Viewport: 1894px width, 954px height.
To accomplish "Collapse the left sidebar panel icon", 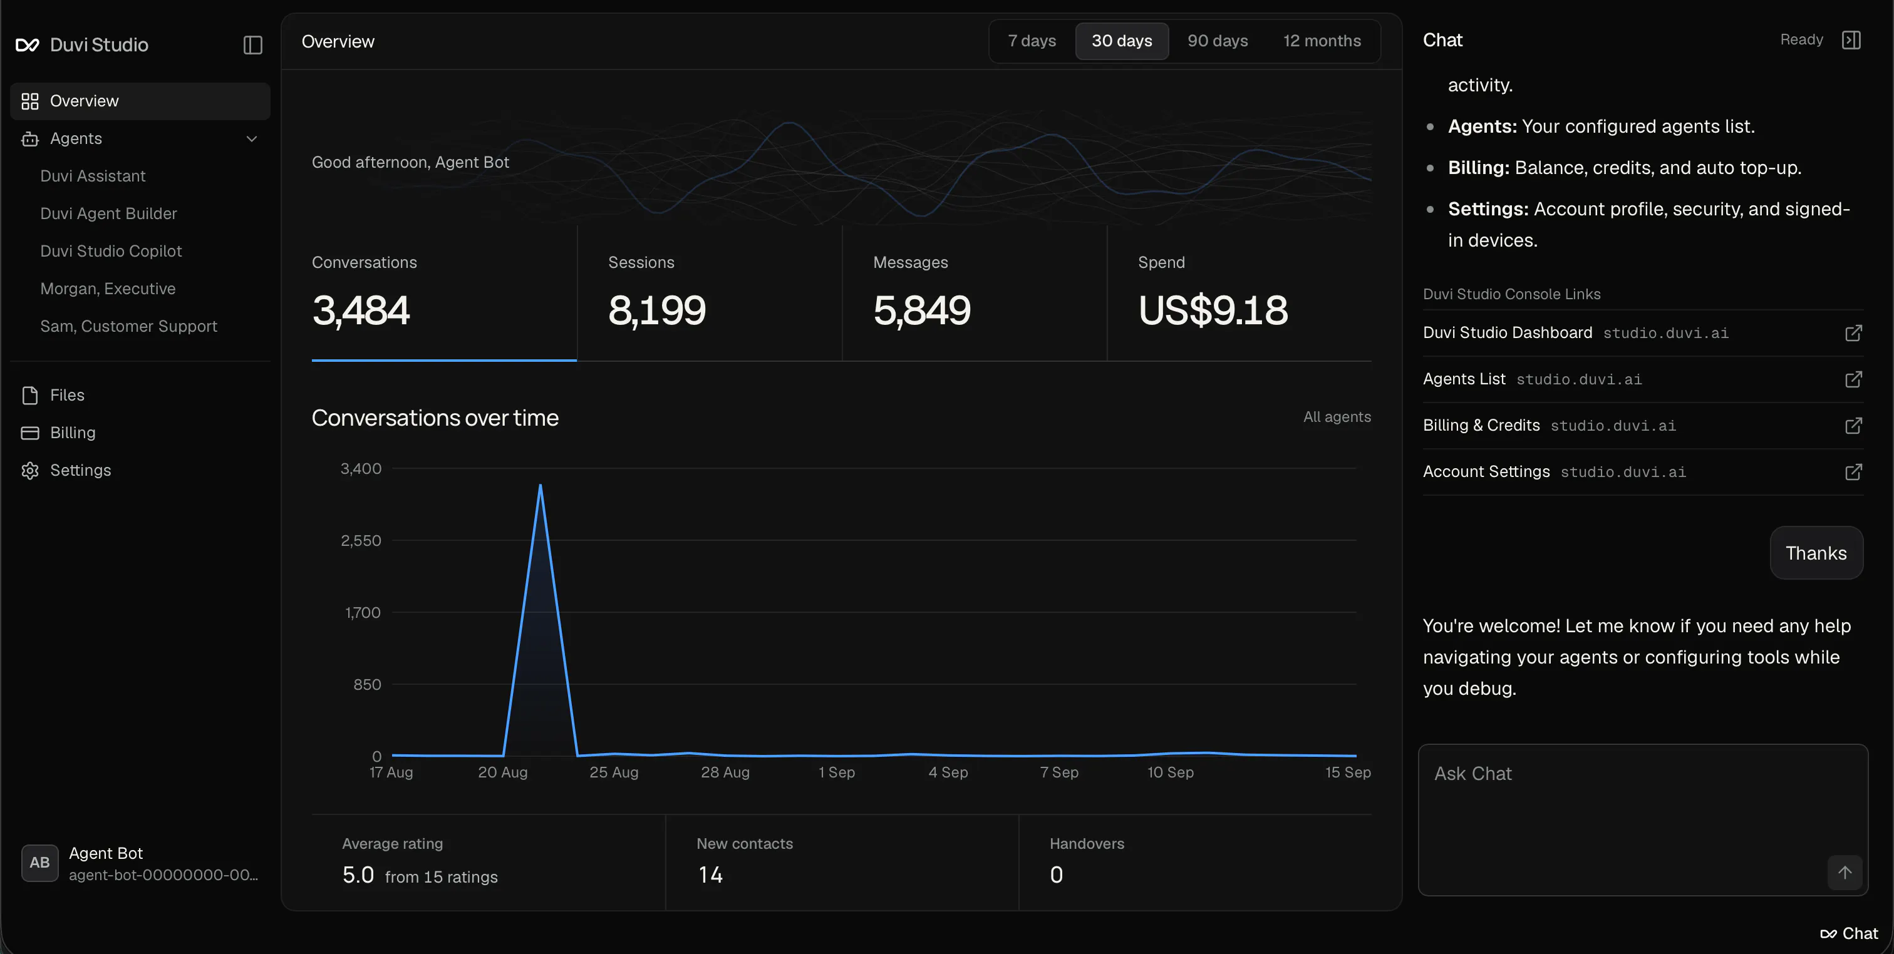I will pos(252,45).
